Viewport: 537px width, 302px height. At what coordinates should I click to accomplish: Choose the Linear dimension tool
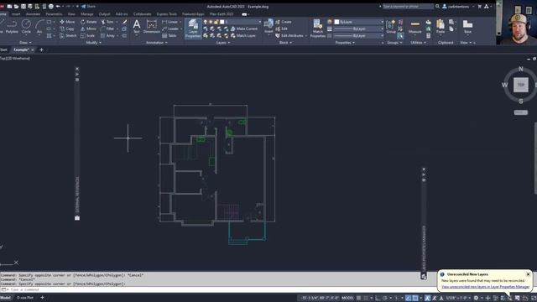(x=169, y=22)
